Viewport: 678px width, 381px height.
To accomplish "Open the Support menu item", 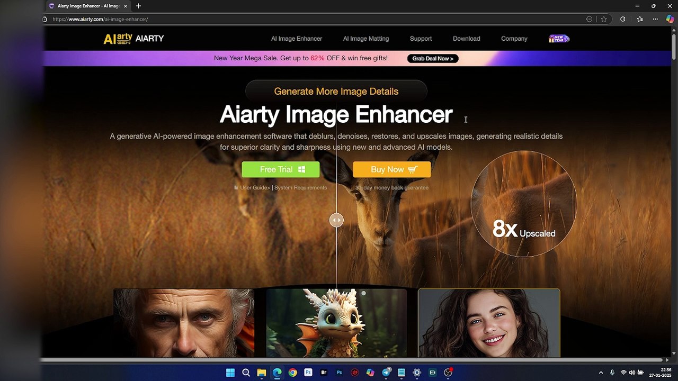I will tap(421, 39).
